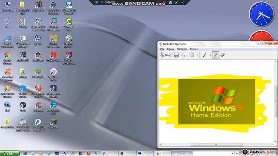
Task: Click the Snipping Tool vertical scrollbar
Action: [276, 101]
